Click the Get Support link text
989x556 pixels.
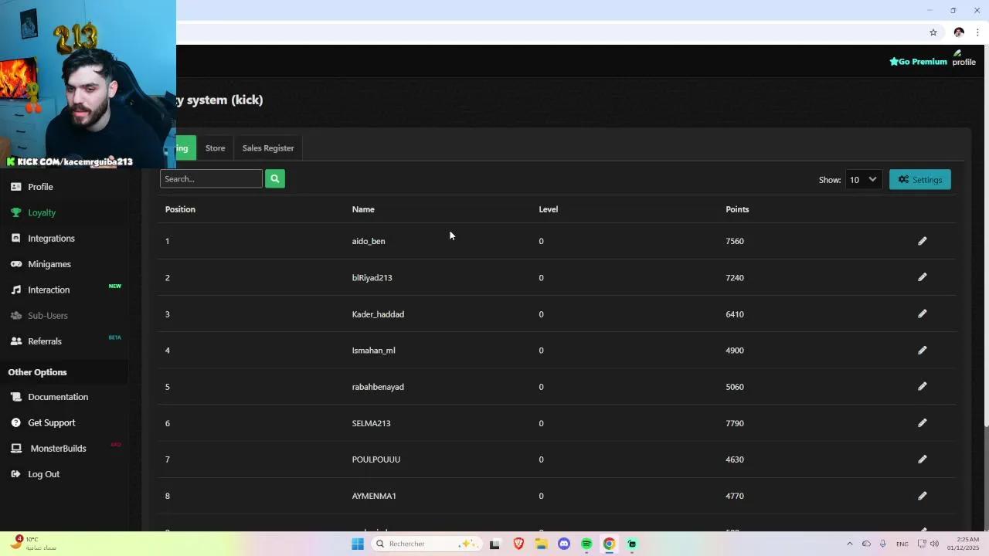(52, 422)
